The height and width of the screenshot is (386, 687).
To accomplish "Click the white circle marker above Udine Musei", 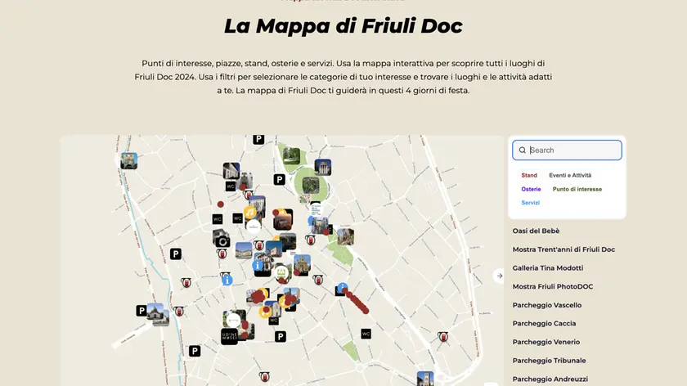I will pyautogui.click(x=234, y=320).
